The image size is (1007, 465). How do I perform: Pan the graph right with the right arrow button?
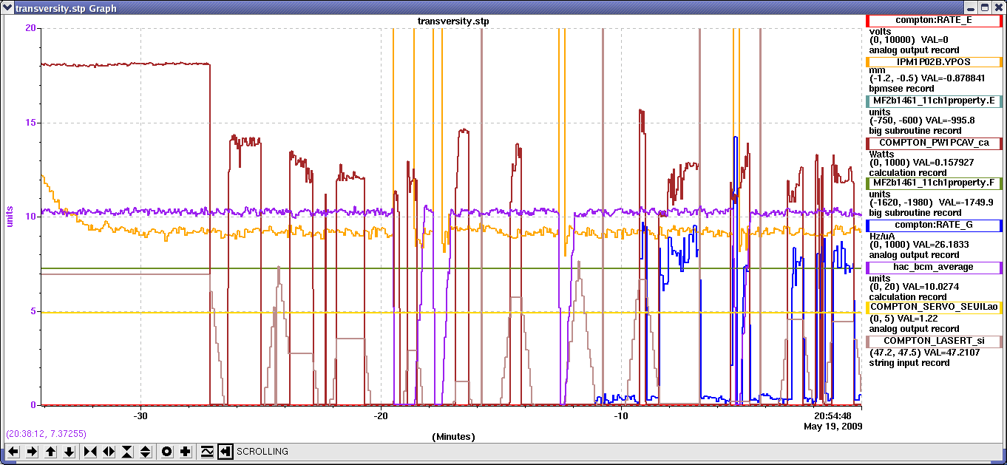pos(32,452)
